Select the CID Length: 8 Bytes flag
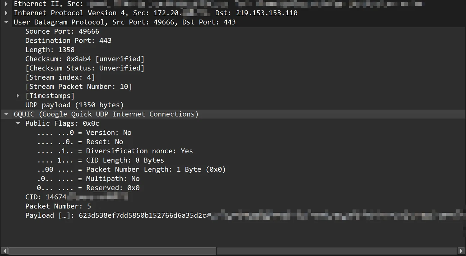The height and width of the screenshot is (256, 466). (101, 160)
